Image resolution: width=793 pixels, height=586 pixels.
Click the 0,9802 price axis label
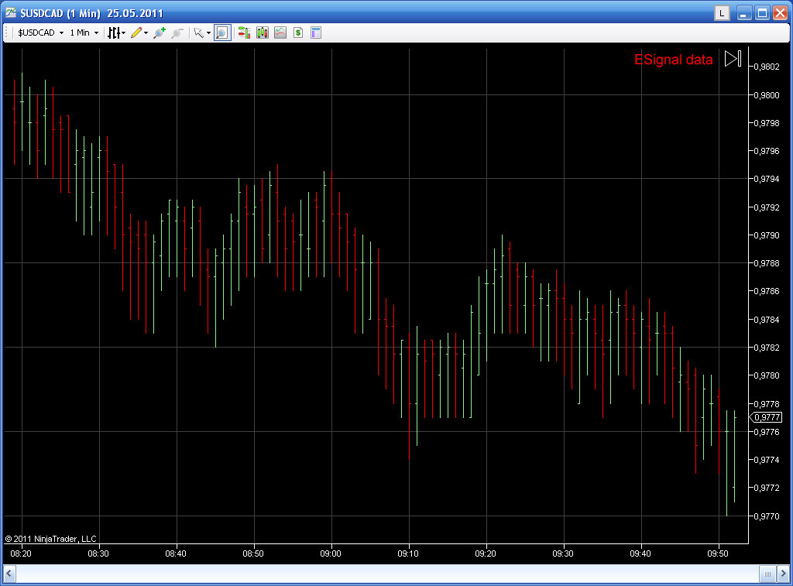pyautogui.click(x=766, y=67)
